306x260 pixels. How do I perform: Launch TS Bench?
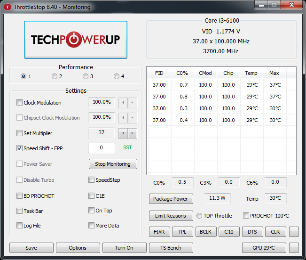pos(171,248)
